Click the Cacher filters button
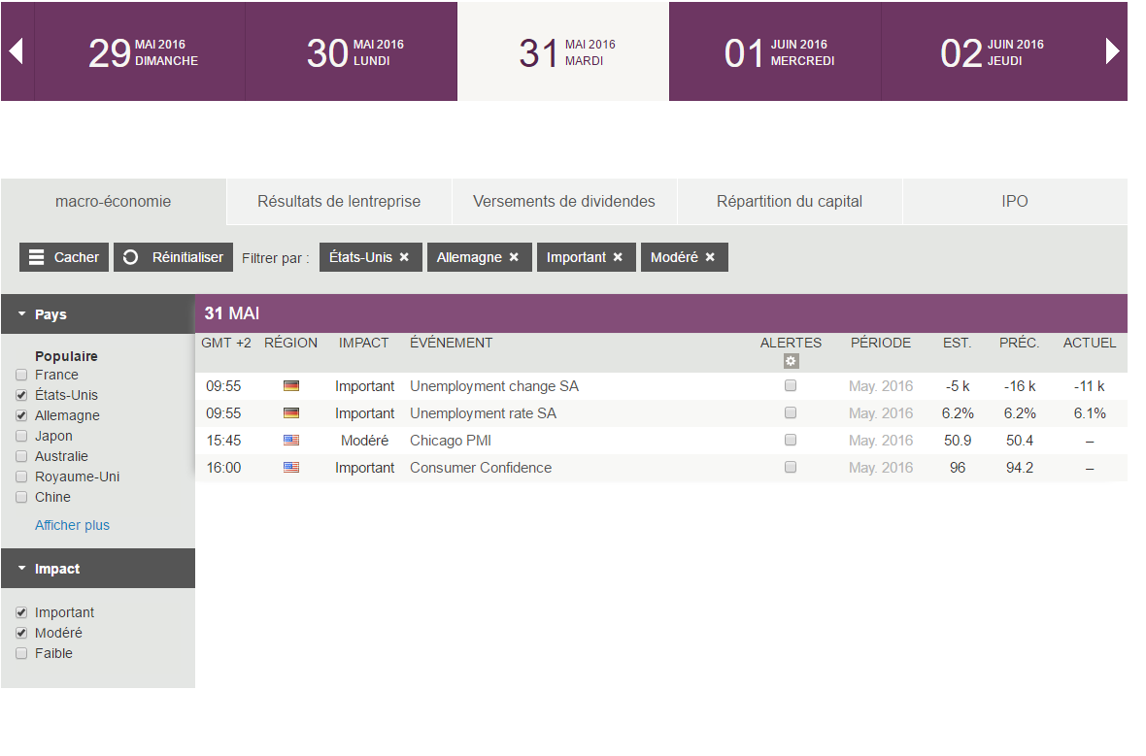 tap(64, 257)
